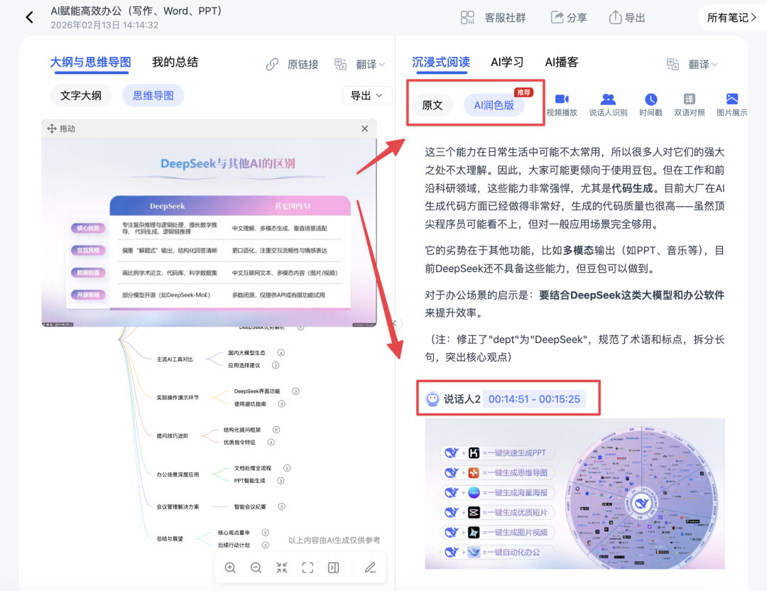Expand the PPT智能生成 node count circle

pos(281,481)
